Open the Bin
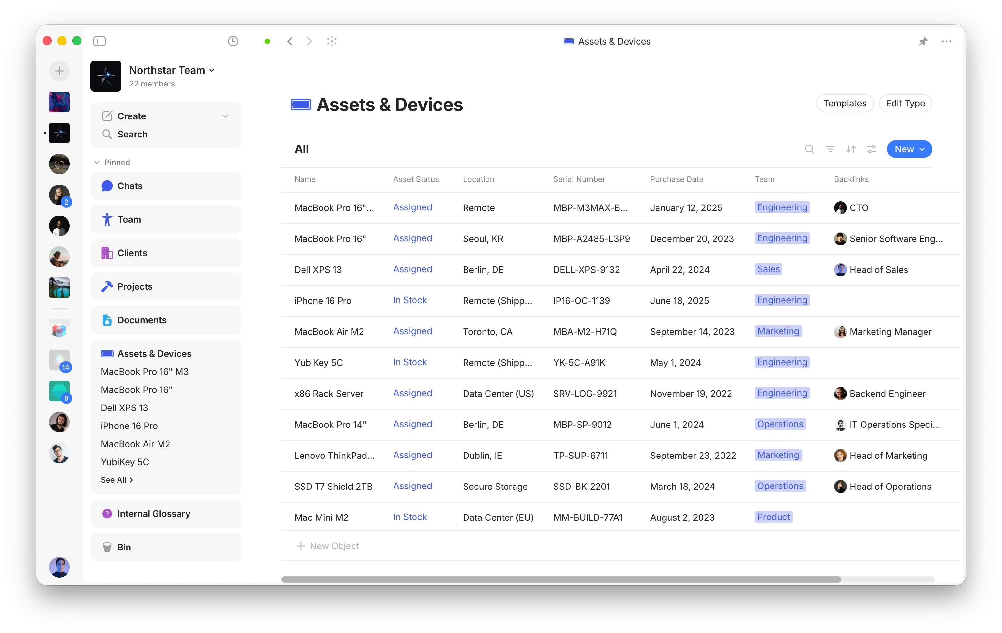This screenshot has width=1002, height=633. 166,547
